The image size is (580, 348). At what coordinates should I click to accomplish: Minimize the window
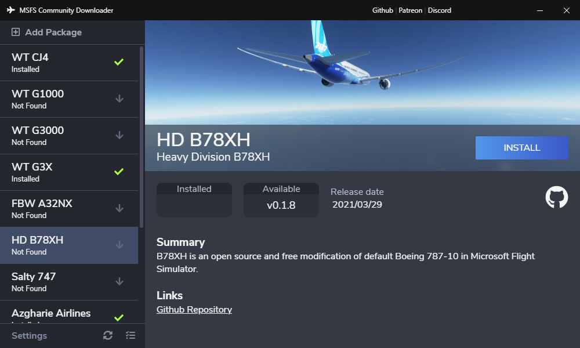point(539,10)
